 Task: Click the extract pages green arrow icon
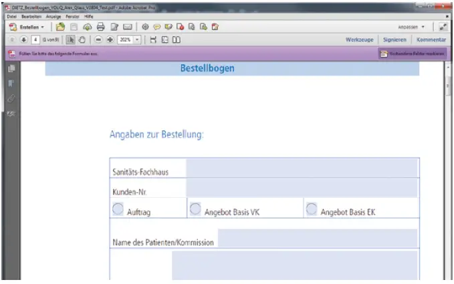tap(203, 27)
